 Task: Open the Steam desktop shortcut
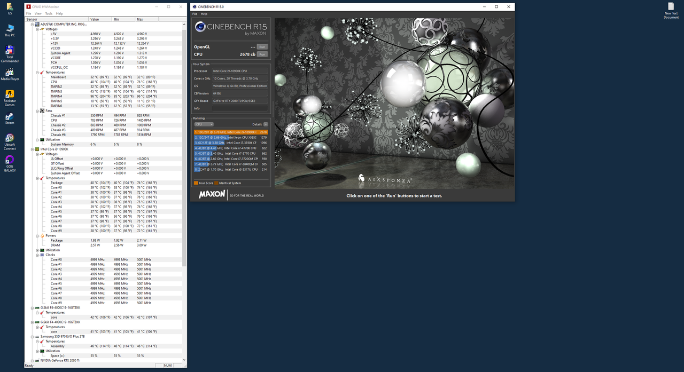coord(10,118)
